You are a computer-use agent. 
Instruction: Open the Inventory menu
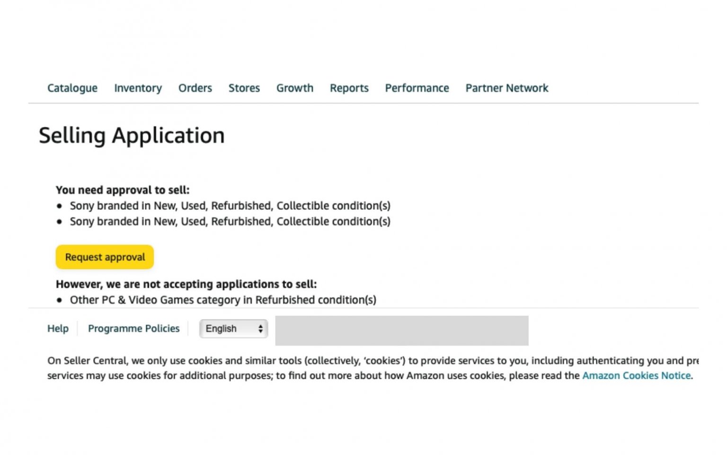tap(138, 88)
